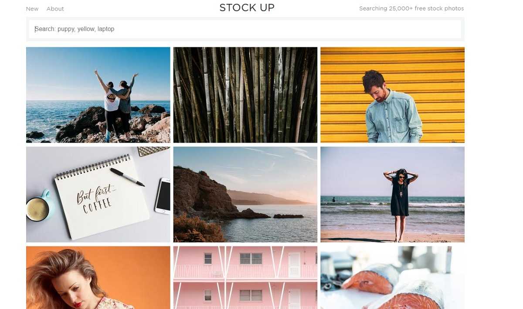This screenshot has width=523, height=309.
Task: Click the STOCK UP logo
Action: click(247, 8)
